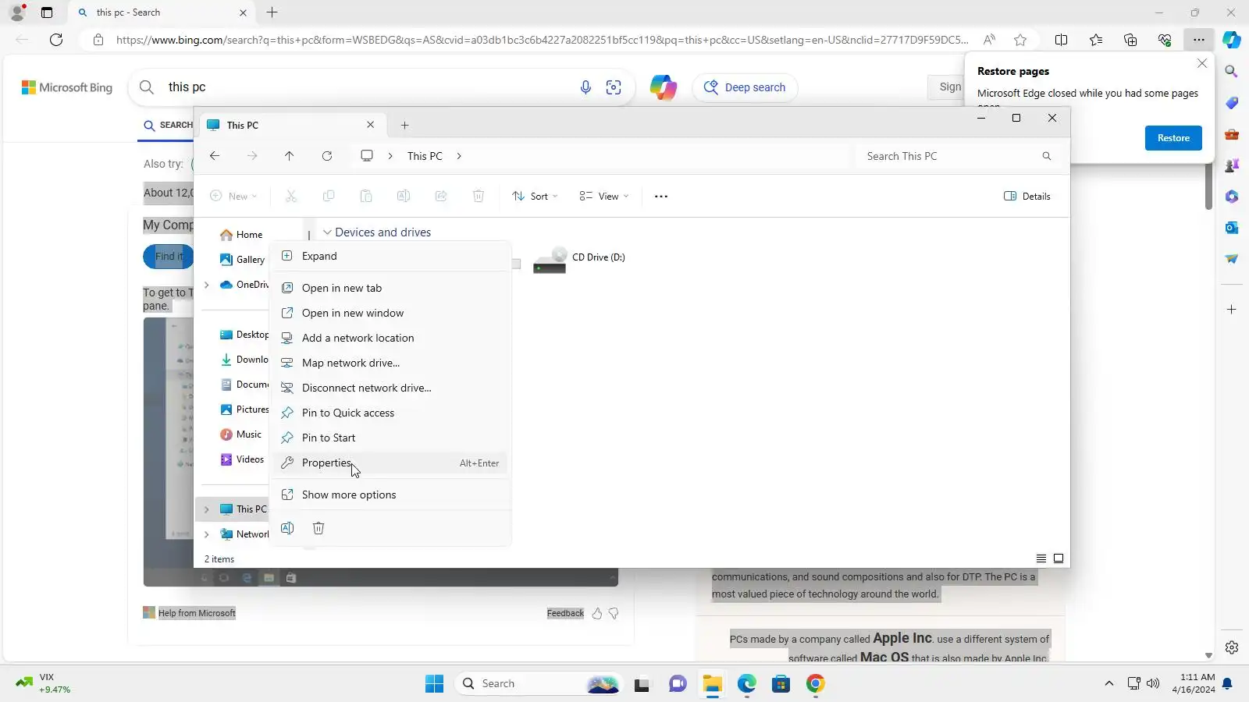
Task: Refresh the Edge browser page
Action: tap(56, 40)
